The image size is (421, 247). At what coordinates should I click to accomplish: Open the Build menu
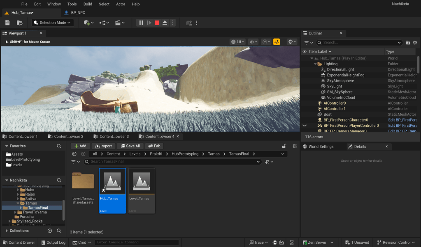[88, 4]
